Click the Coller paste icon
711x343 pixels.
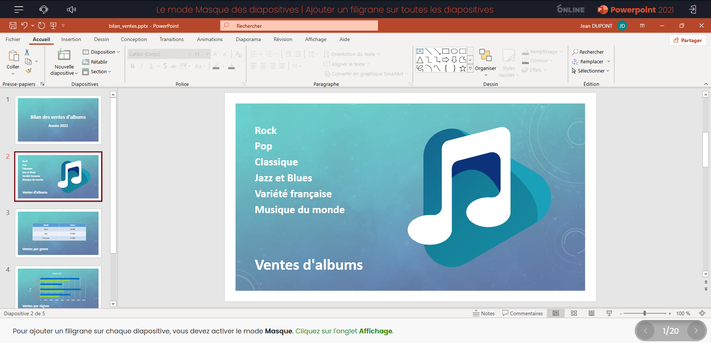pyautogui.click(x=13, y=56)
